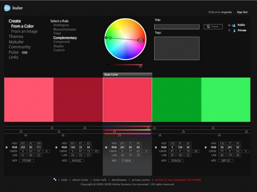257x192 pixels.
Task: Click the Pulse beta badge icon
Action: [25, 52]
